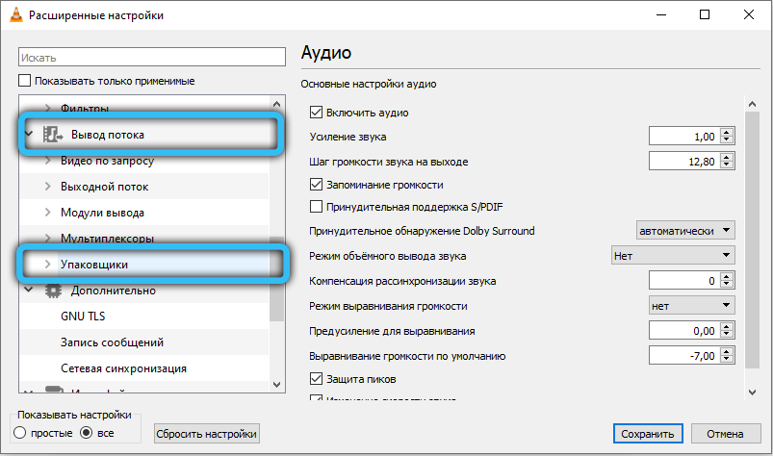Viewport: 773px width, 456px height.
Task: Uncheck Включить аудио
Action: click(316, 113)
